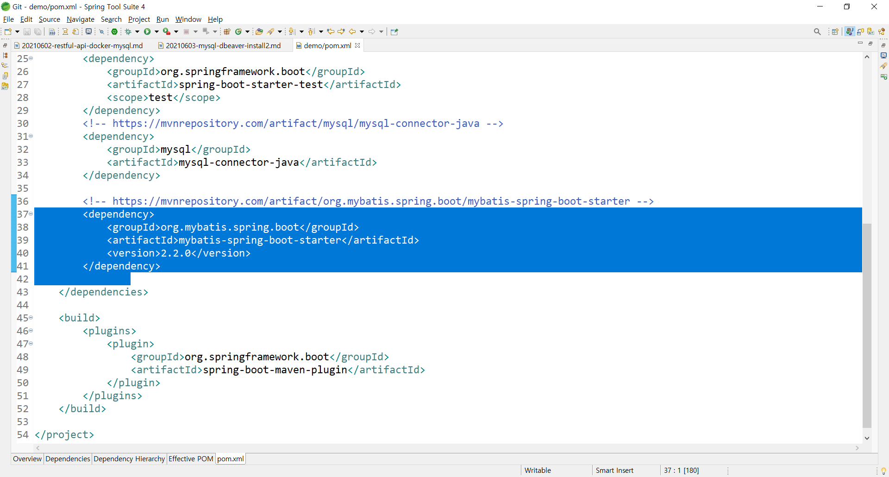Click the Open Type folder icon
889x477 pixels.
[x=259, y=31]
